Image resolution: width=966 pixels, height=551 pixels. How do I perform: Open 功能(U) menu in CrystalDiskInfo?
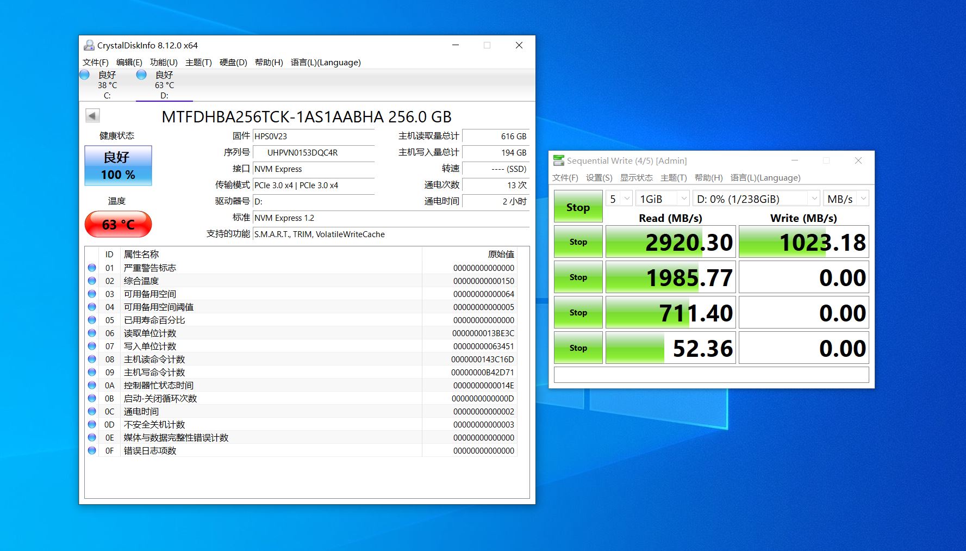tap(164, 63)
